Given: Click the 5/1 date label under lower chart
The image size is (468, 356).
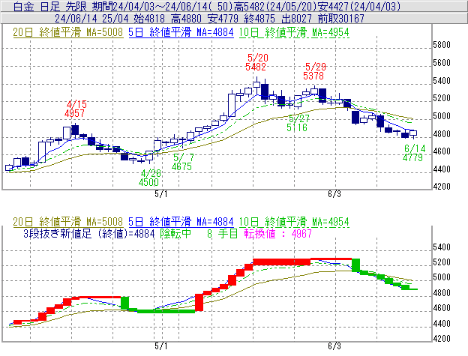Looking at the screenshot, I should click(x=160, y=346).
